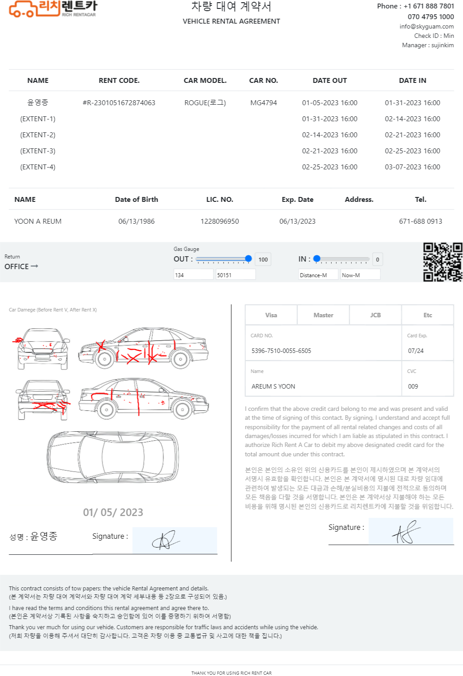
Task: Click the Date of Birth column header
Action: point(136,199)
